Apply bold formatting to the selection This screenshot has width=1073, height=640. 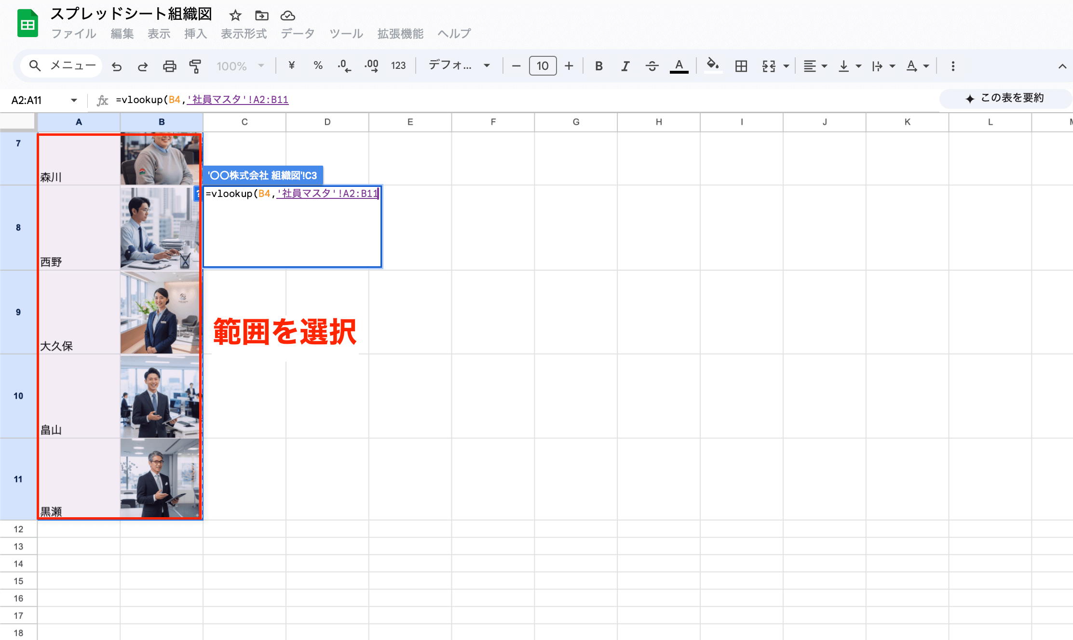598,66
